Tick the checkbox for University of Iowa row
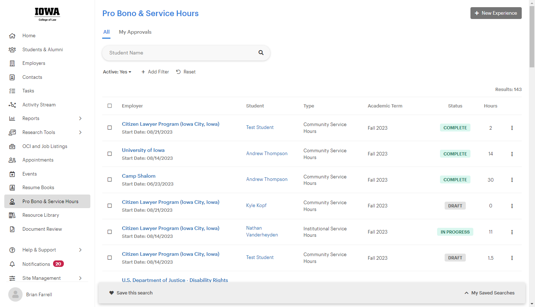The image size is (535, 307). [110, 154]
